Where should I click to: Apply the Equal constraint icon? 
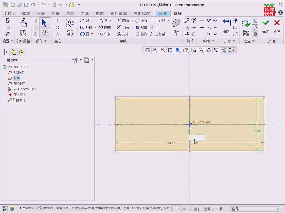215,27
